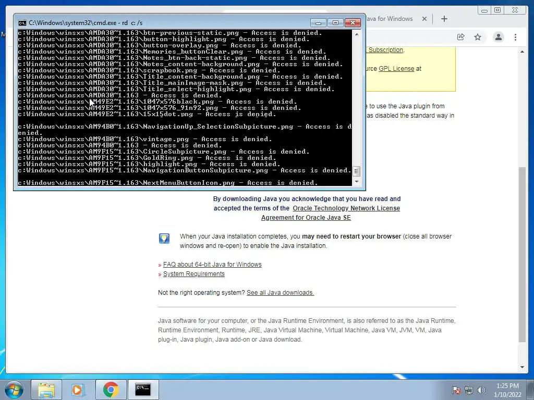Image resolution: width=534 pixels, height=400 pixels.
Task: Click cmd scrollbar up arrow
Action: tap(357, 34)
